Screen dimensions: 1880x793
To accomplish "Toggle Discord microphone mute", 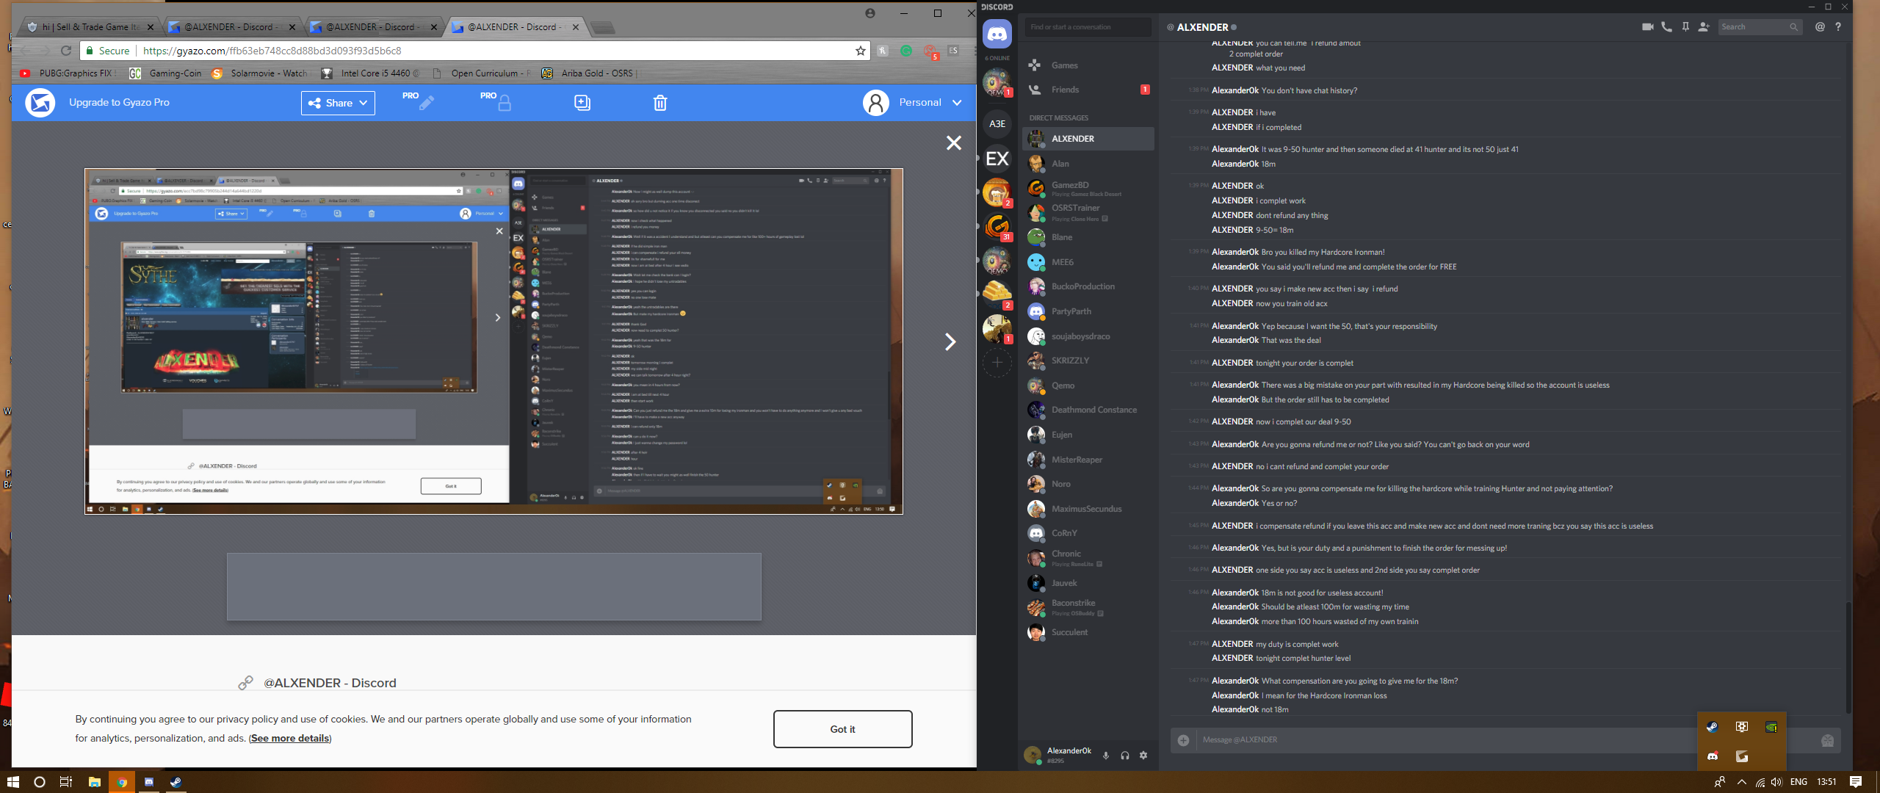I will click(1106, 755).
